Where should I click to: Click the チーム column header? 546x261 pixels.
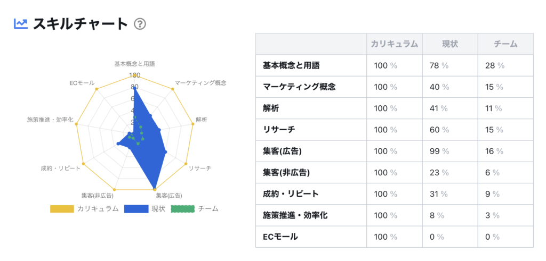pyautogui.click(x=505, y=44)
